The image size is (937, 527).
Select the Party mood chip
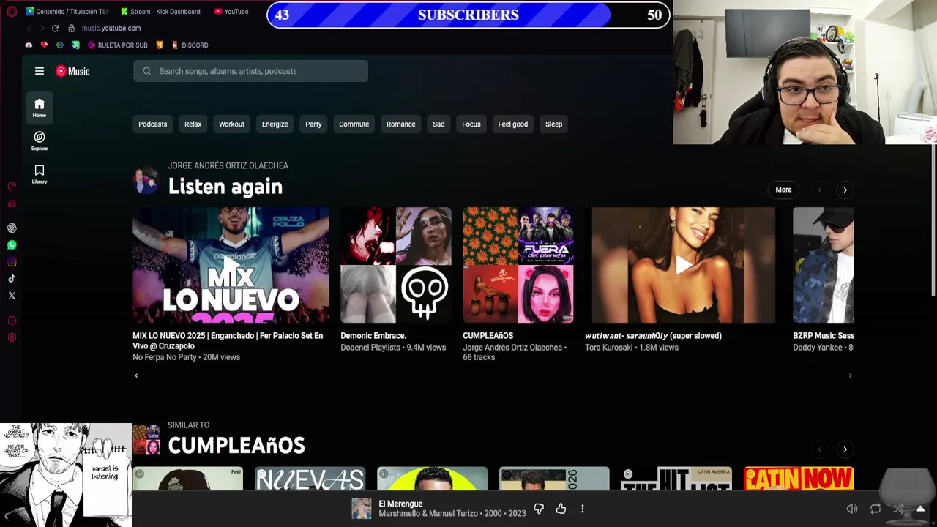click(313, 124)
